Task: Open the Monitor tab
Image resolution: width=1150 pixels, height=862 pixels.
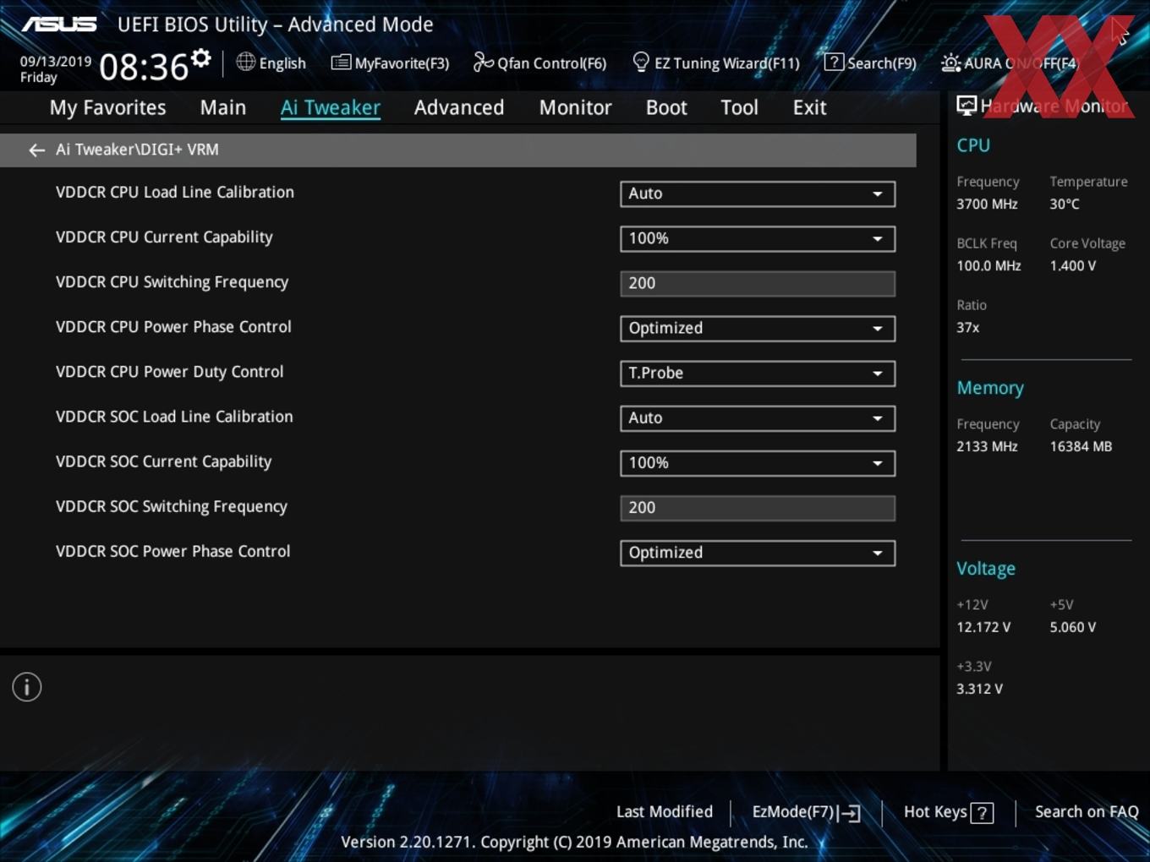Action: 575,107
